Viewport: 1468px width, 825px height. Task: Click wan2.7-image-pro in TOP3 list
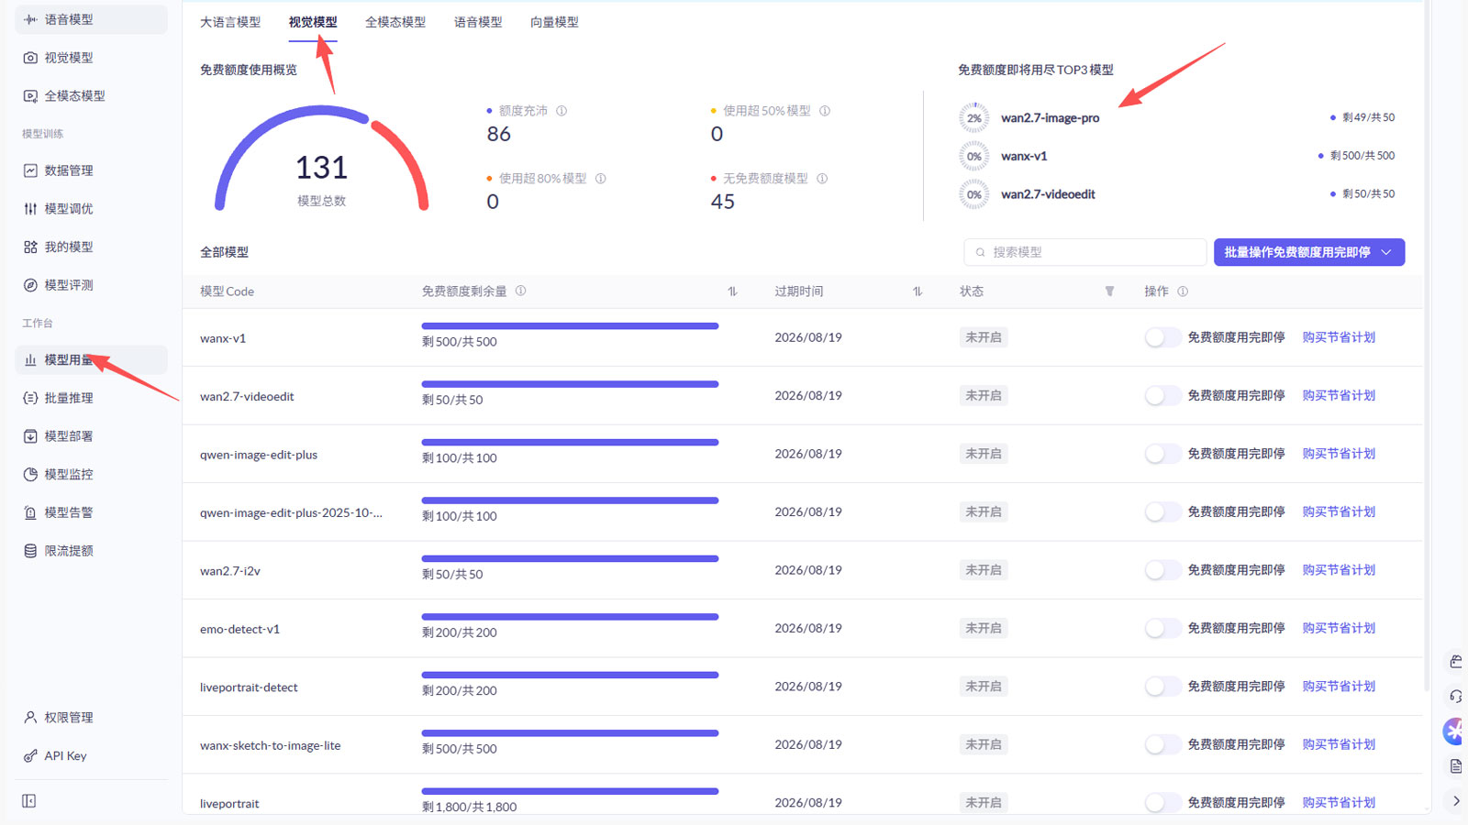(x=1050, y=118)
